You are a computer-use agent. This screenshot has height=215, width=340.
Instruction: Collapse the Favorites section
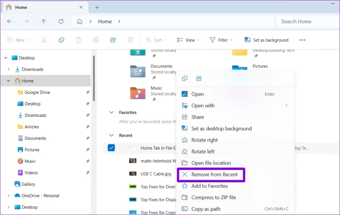coord(111,112)
